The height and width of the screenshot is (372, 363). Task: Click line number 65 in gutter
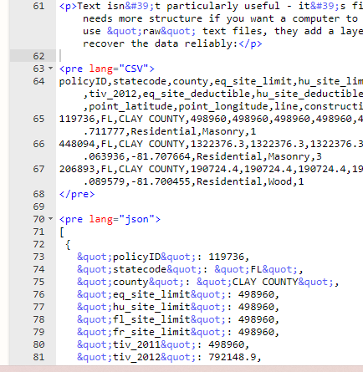pyautogui.click(x=38, y=119)
